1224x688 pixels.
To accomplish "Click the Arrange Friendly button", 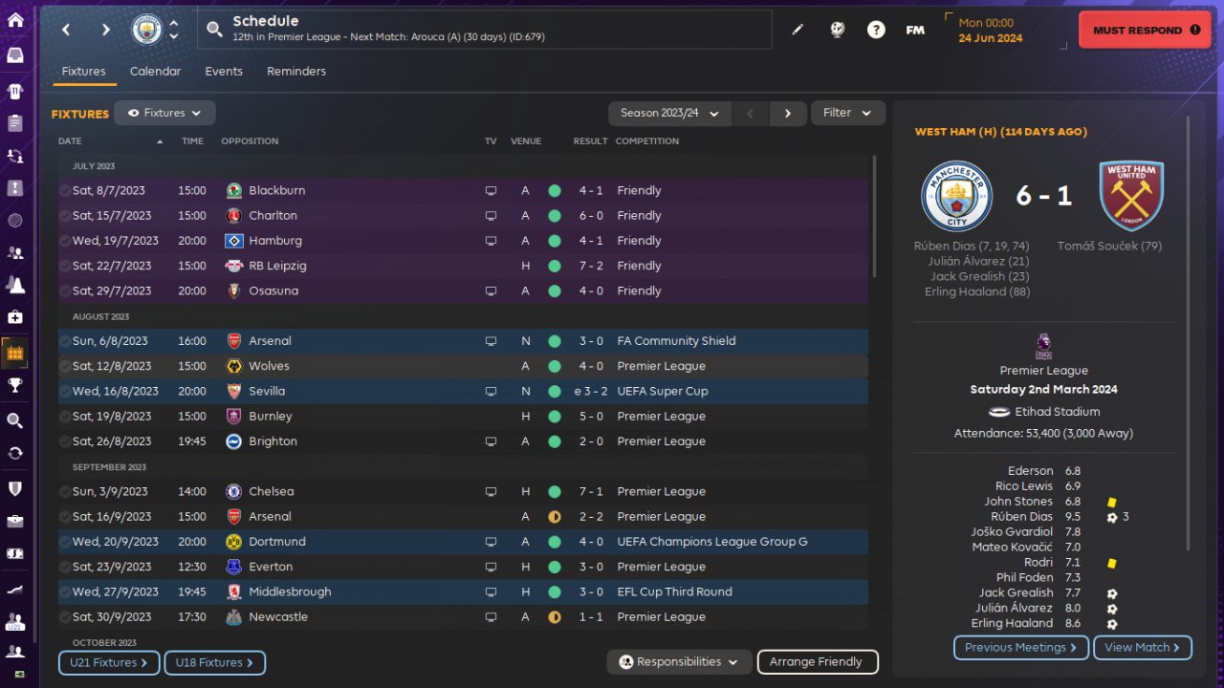I will 817,661.
